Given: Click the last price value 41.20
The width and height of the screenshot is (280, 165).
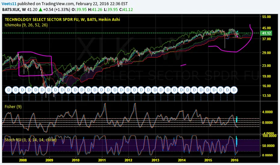Looking at the screenshot, I should pyautogui.click(x=32, y=10).
